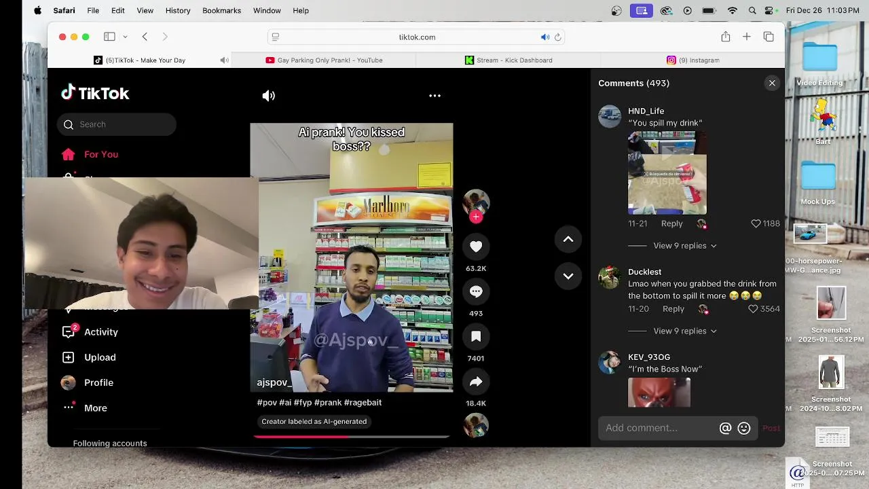Toggle the Safari sidebar button
Screen dimensions: 869x489
[x=109, y=37]
